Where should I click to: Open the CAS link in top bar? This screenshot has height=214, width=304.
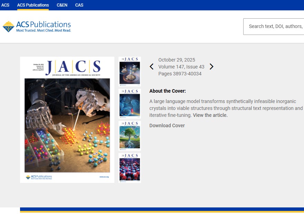tap(79, 5)
